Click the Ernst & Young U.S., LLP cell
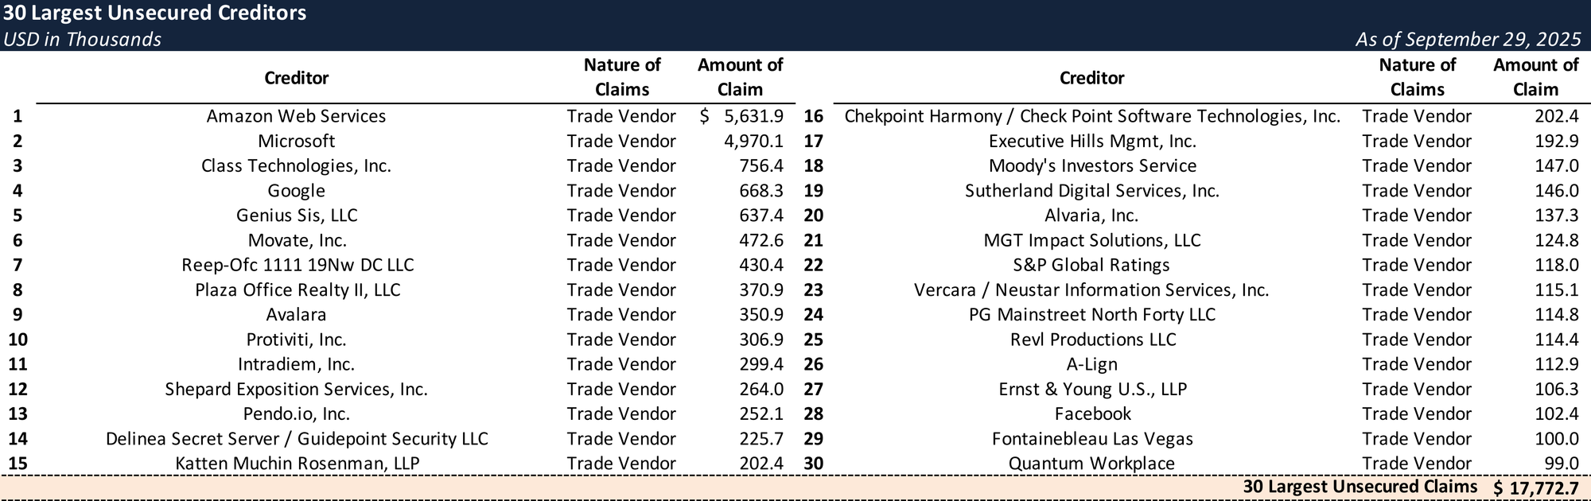Screen dimensions: 1591x501 point(1092,389)
